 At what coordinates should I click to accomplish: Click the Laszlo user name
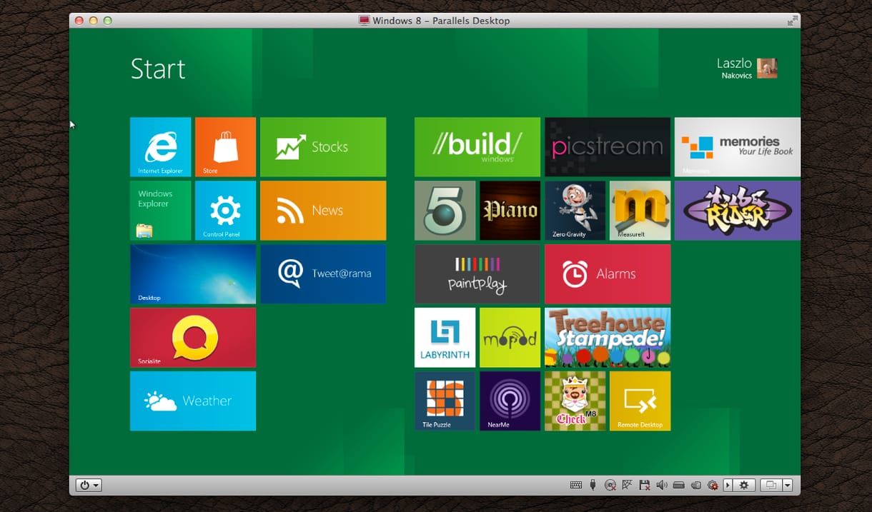click(734, 64)
